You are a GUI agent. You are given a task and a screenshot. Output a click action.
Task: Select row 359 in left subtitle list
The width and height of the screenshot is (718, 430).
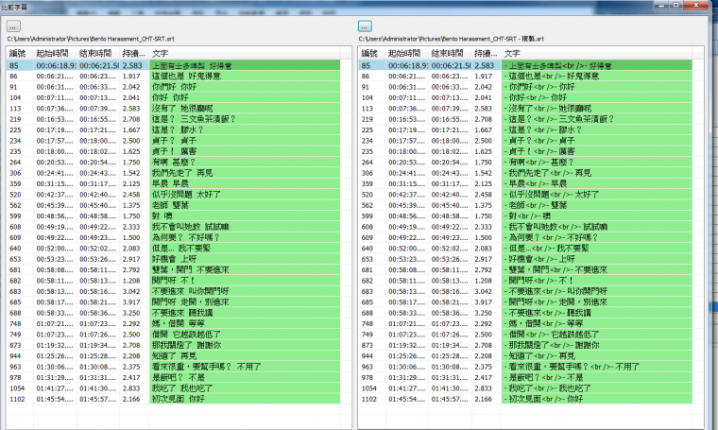coord(173,183)
